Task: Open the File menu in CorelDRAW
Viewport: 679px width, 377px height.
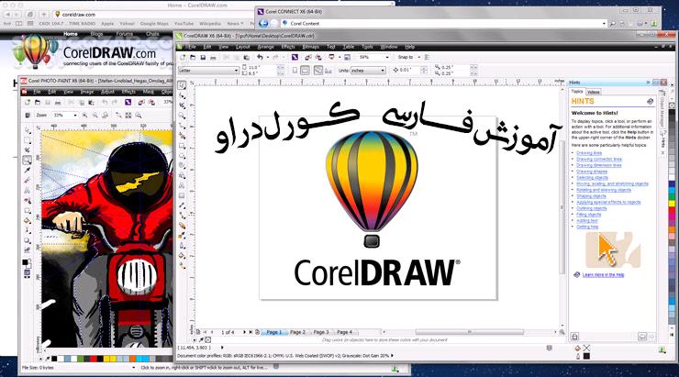Action: point(192,47)
